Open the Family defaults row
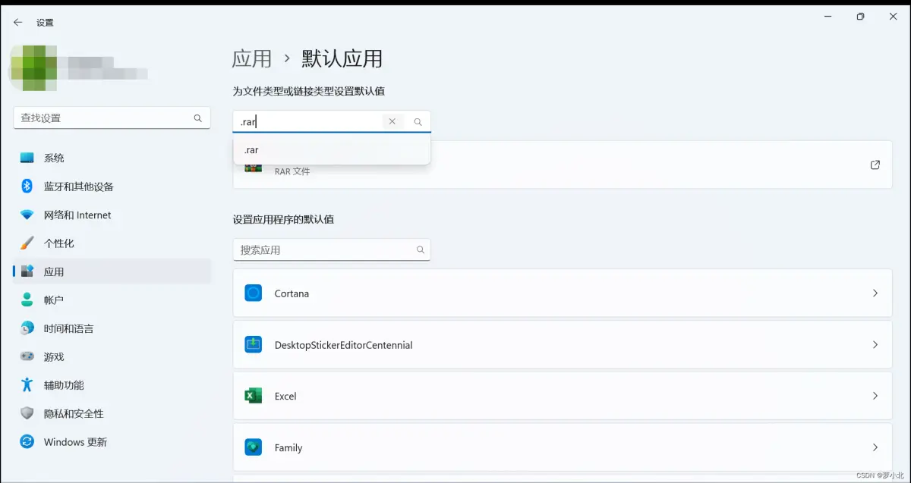911x483 pixels. (563, 447)
